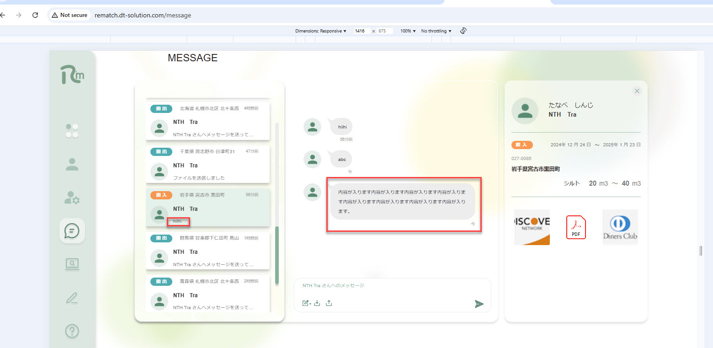Viewport: 713px width, 348px height.
Task: Select the Message chat icon in sidebar
Action: 72,230
